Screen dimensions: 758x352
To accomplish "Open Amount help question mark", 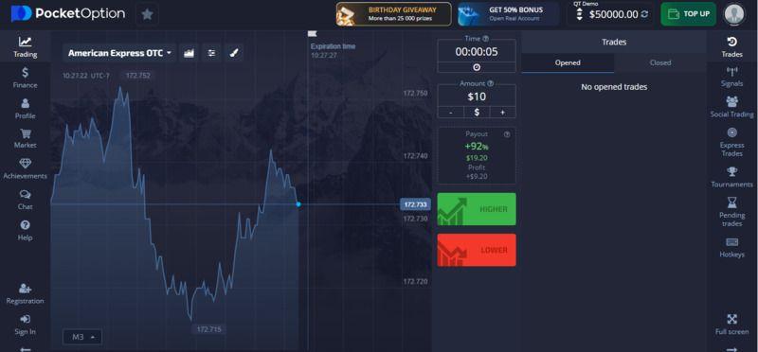I will pos(490,83).
